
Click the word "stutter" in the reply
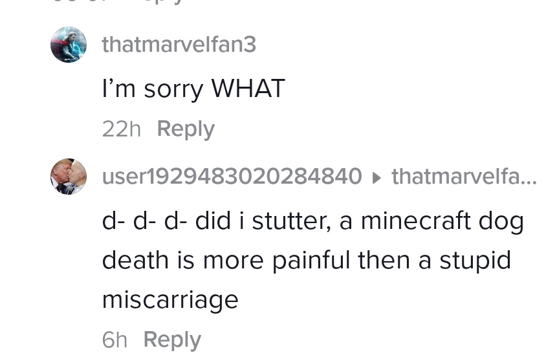(291, 221)
